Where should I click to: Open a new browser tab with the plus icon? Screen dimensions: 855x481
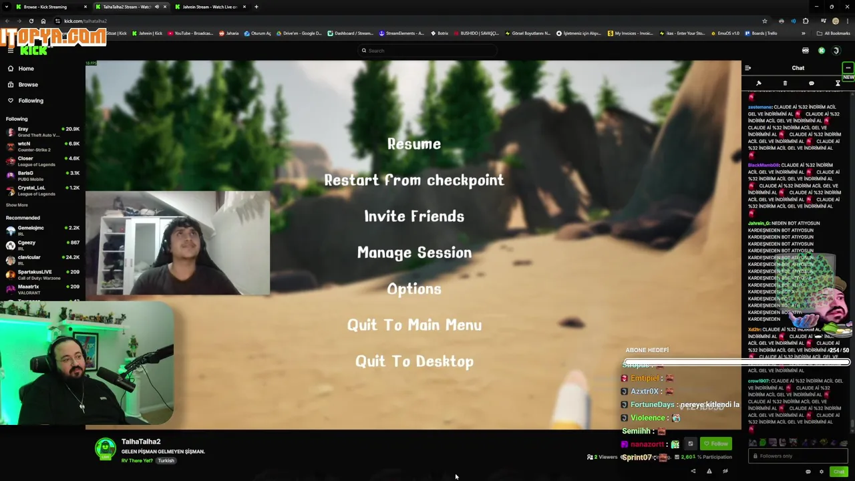tap(256, 7)
